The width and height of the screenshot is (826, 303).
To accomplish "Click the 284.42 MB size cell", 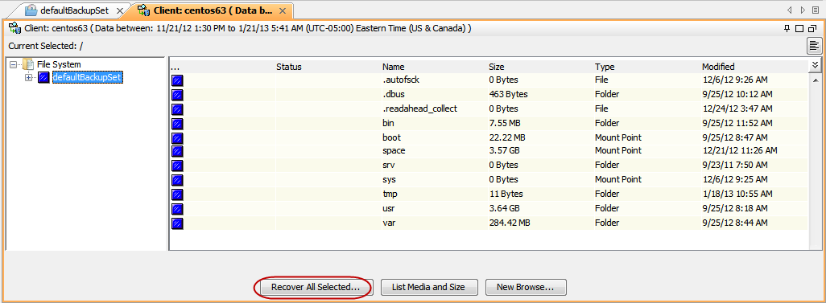I will [x=510, y=223].
